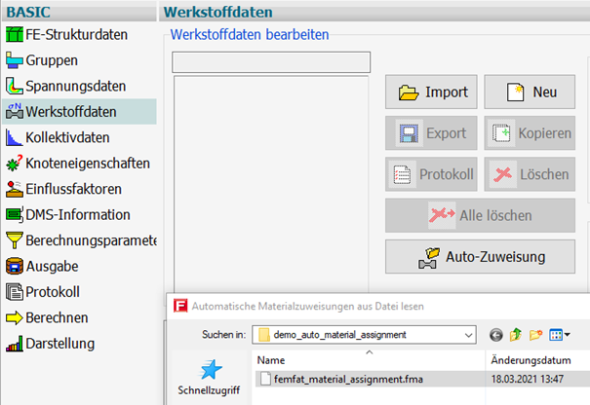The image size is (590, 405).
Task: Click inside the empty material list box
Action: click(x=271, y=184)
